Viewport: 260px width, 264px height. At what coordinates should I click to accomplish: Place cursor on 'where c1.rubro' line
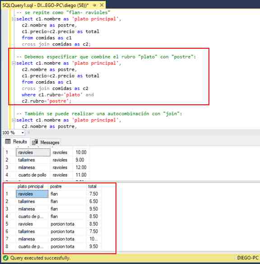coord(58,95)
